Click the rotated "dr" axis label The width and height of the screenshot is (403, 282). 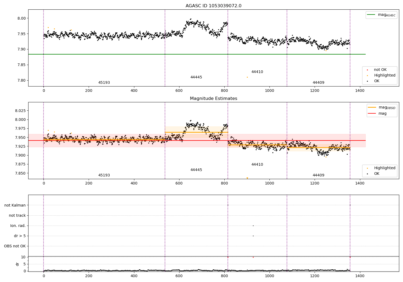click(17, 264)
